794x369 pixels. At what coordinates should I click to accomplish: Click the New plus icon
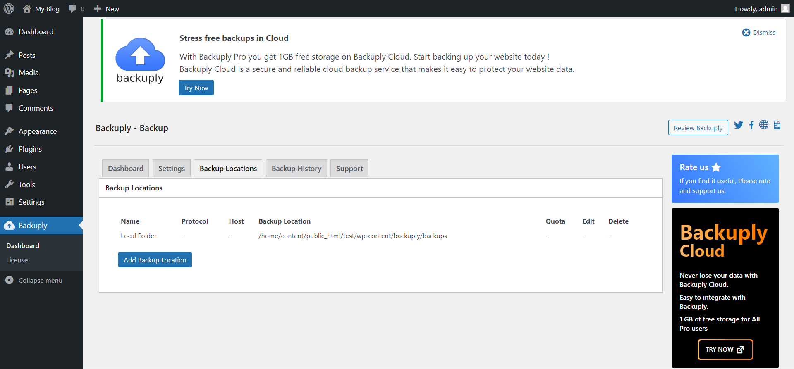coord(98,9)
